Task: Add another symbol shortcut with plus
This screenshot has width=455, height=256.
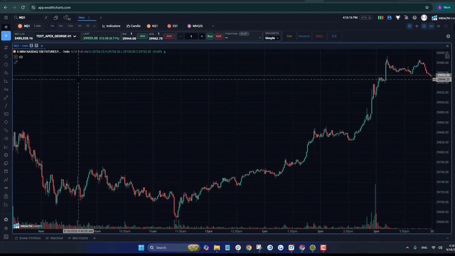Action: pos(213,26)
